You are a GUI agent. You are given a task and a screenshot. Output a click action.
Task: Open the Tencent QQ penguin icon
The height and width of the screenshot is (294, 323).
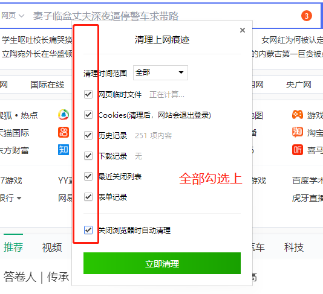click(x=64, y=115)
